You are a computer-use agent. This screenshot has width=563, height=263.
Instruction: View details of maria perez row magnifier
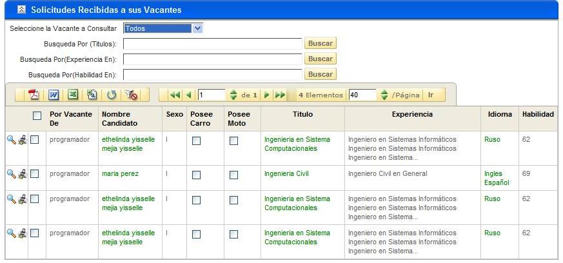[11, 173]
